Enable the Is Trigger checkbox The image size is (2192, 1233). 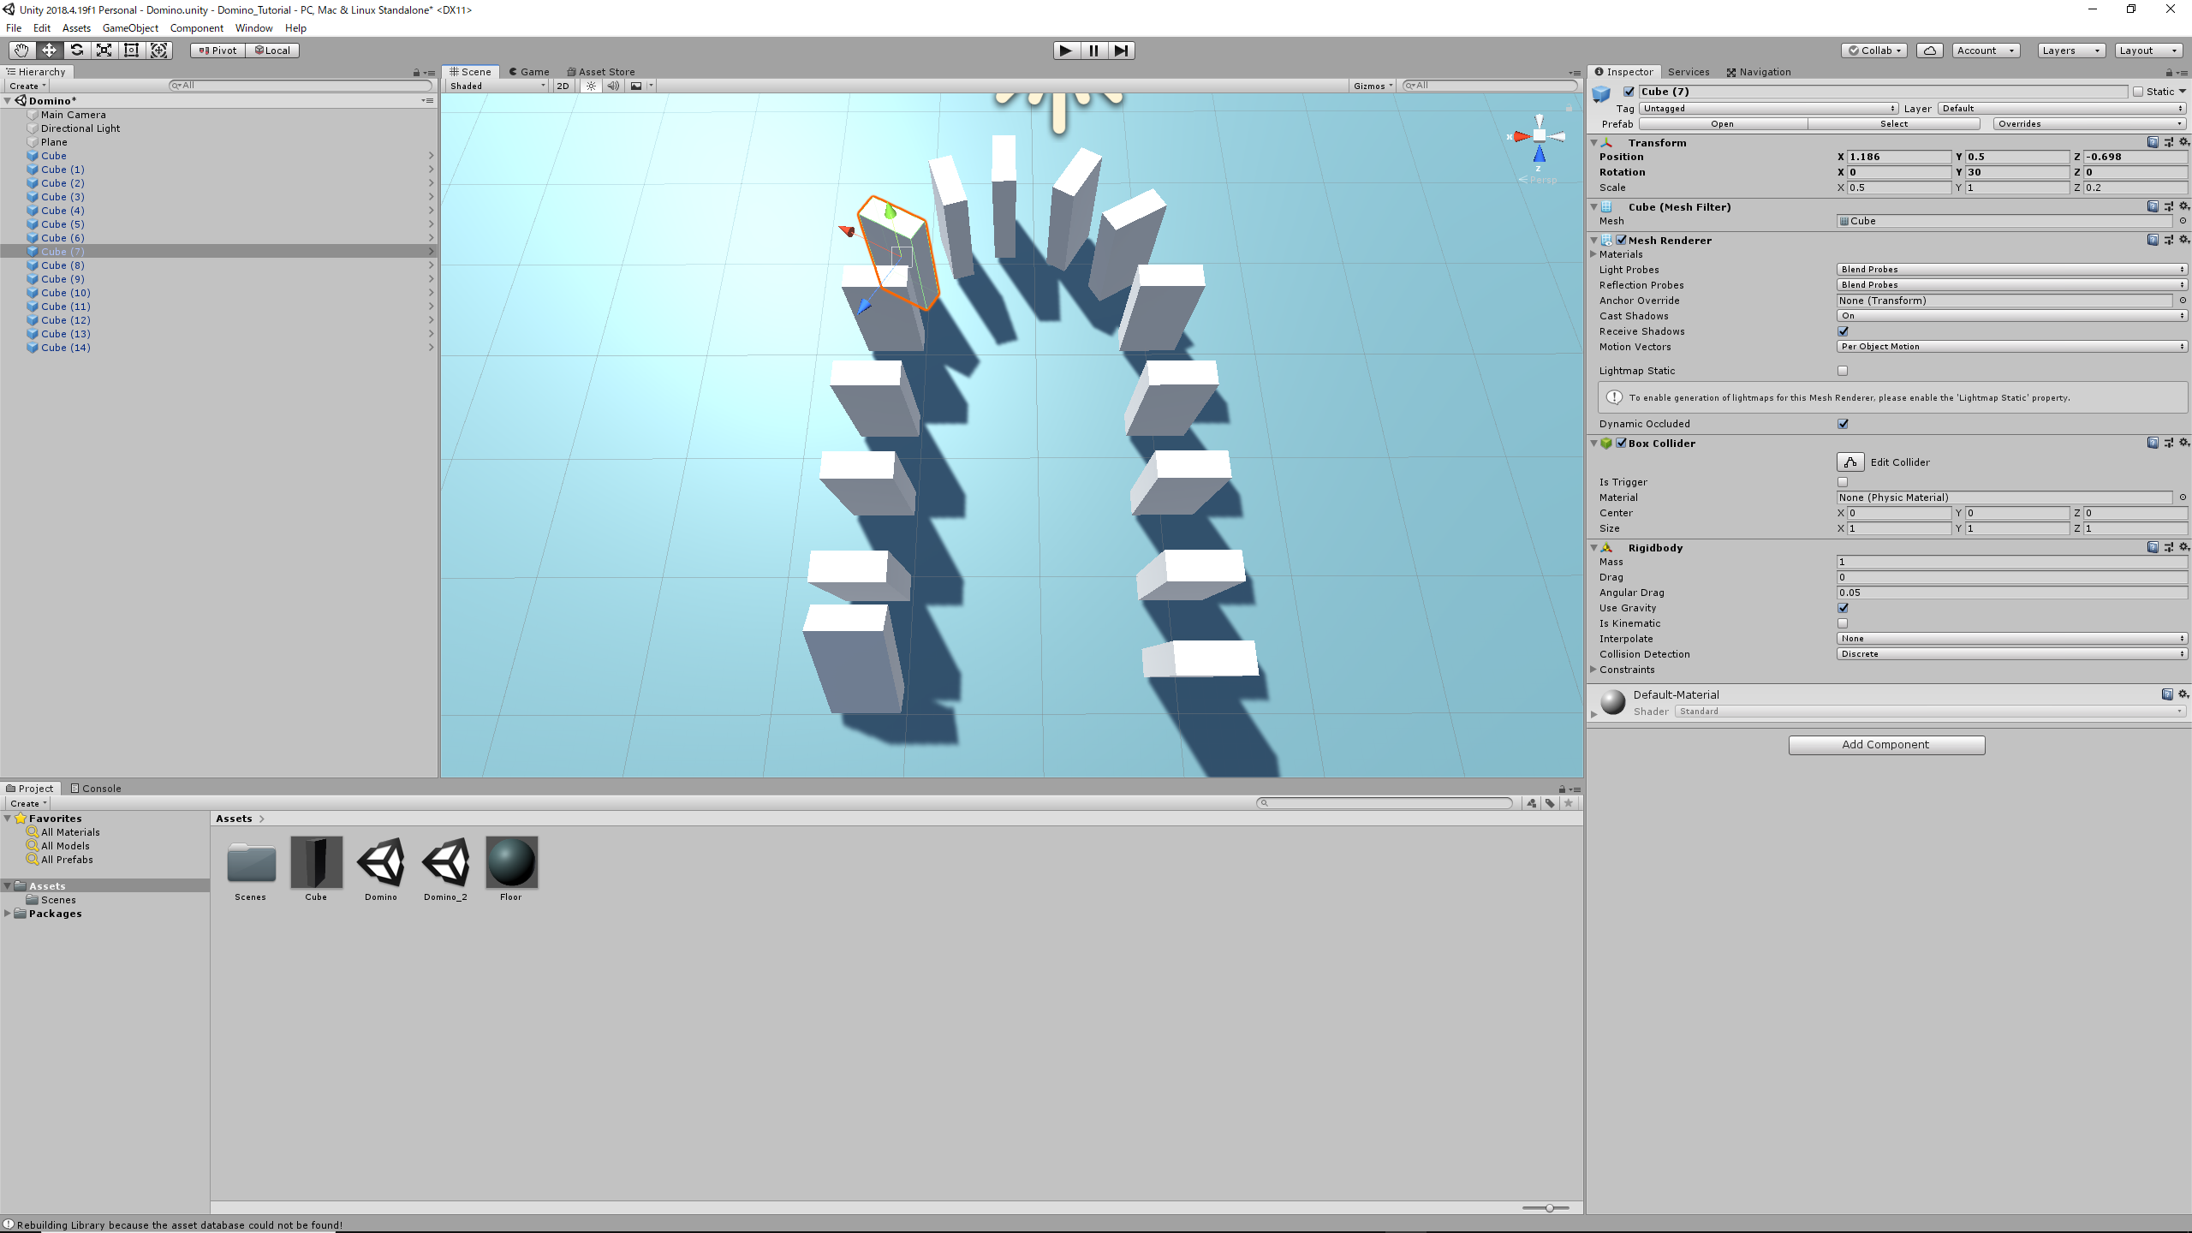point(1843,482)
